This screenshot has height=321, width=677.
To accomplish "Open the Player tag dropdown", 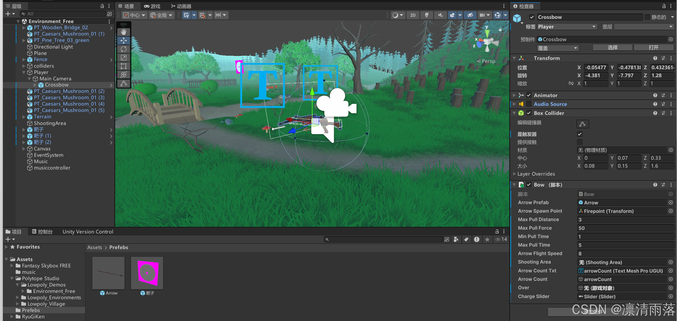I will (x=567, y=27).
